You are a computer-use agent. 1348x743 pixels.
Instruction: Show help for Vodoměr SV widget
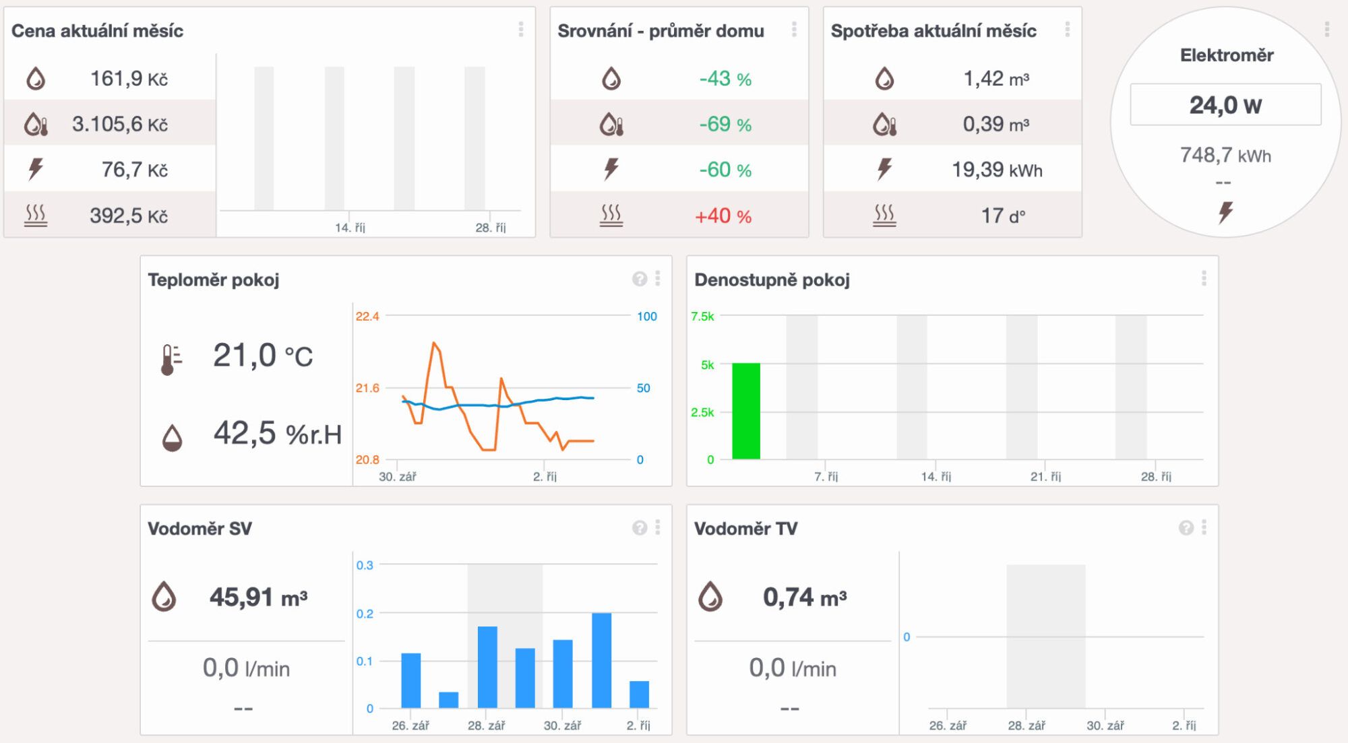(x=640, y=528)
